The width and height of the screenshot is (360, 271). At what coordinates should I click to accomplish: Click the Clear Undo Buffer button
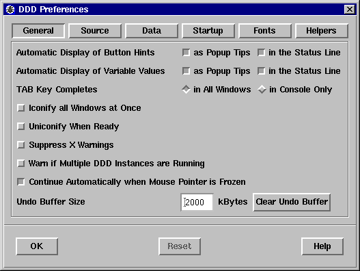click(292, 202)
